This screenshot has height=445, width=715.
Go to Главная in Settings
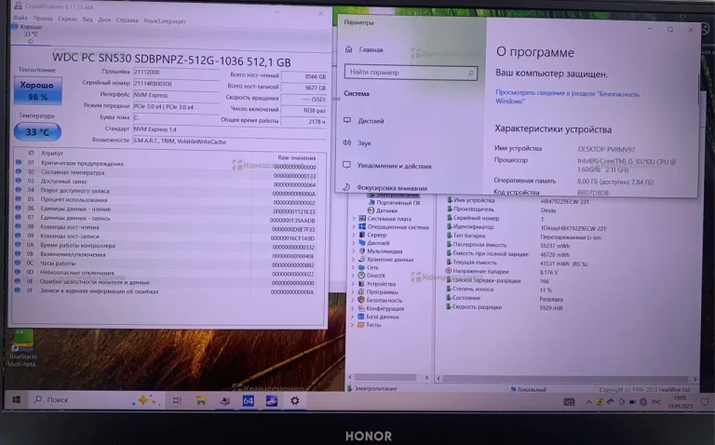[371, 49]
